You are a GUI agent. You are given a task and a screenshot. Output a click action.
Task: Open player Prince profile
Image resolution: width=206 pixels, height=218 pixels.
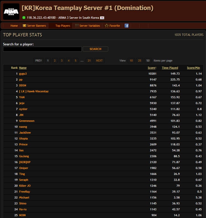[23, 144]
